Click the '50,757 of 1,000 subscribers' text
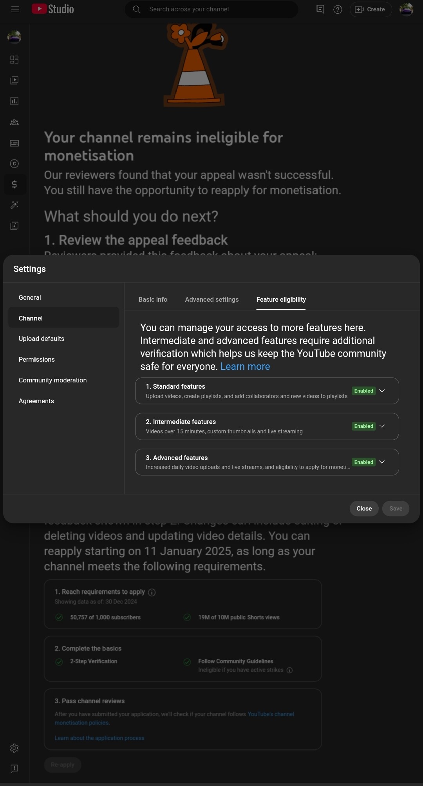 (x=105, y=617)
